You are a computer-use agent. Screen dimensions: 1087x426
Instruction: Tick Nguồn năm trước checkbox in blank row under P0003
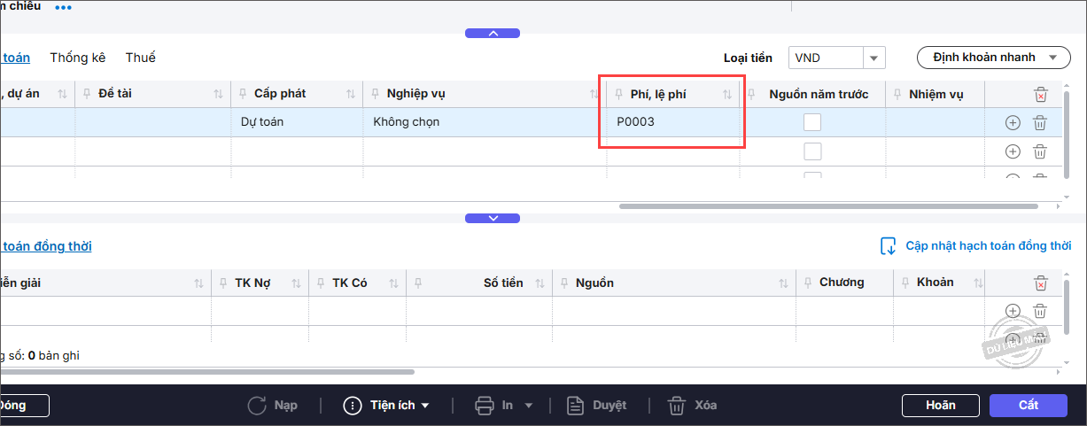(x=812, y=151)
